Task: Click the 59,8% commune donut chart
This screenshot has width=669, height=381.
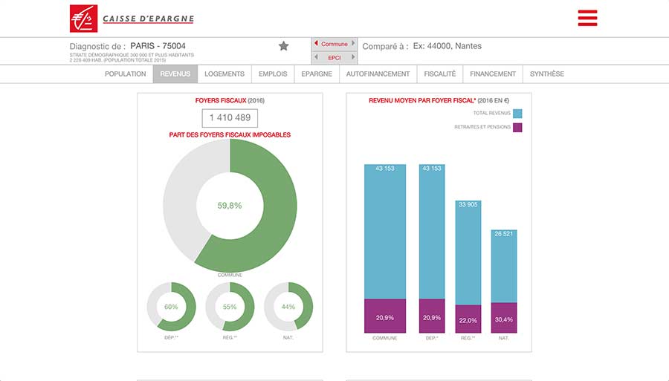Action: point(230,206)
